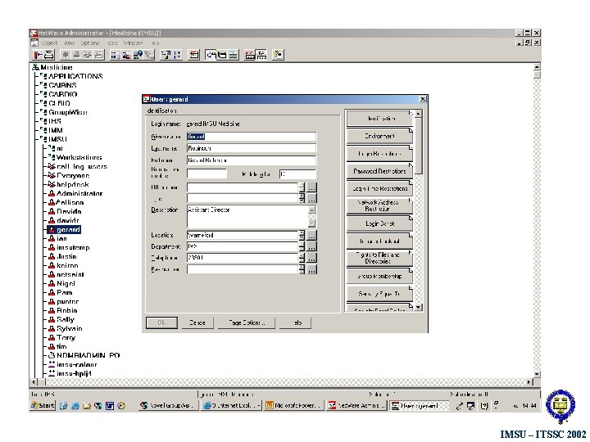
Task: Click the stepper arrows beside Telephone field
Action: (x=302, y=258)
